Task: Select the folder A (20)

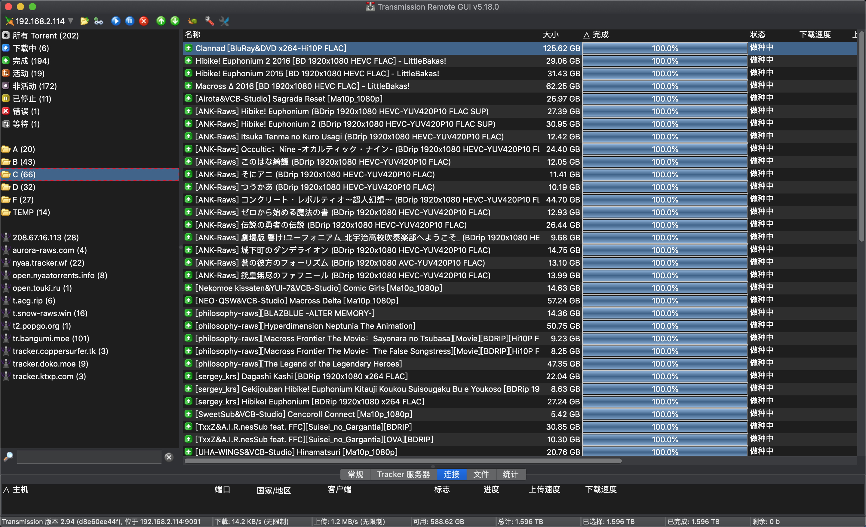Action: coord(24,149)
